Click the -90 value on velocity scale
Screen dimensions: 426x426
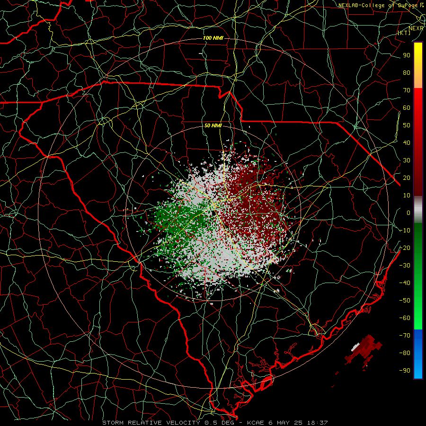pyautogui.click(x=405, y=371)
